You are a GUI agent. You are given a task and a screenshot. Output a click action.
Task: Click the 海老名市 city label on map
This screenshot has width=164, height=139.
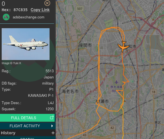tap(70, 91)
